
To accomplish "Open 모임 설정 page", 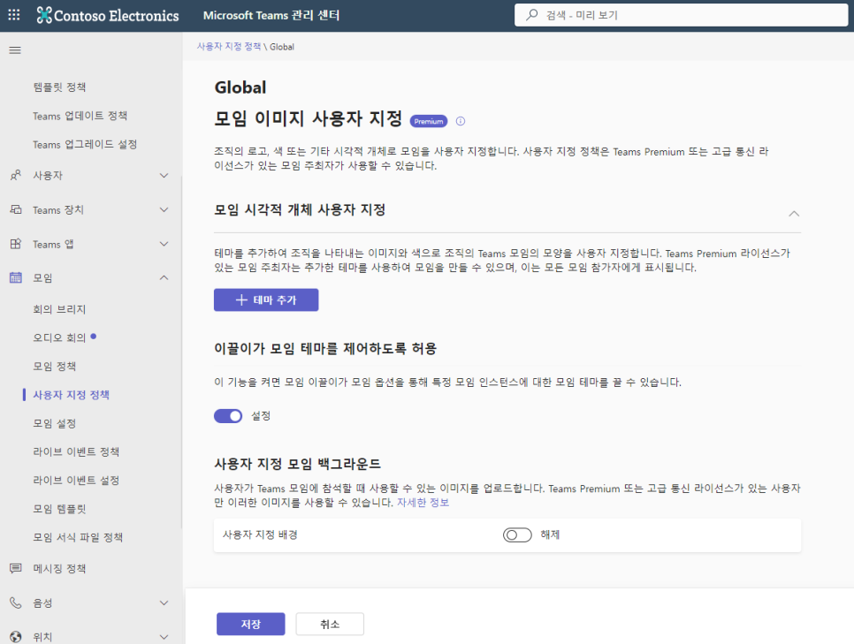I will pos(55,423).
